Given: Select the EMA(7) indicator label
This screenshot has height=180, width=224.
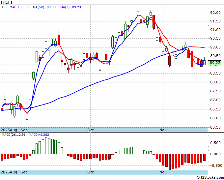Looking at the screenshot, I should [x=64, y=7].
